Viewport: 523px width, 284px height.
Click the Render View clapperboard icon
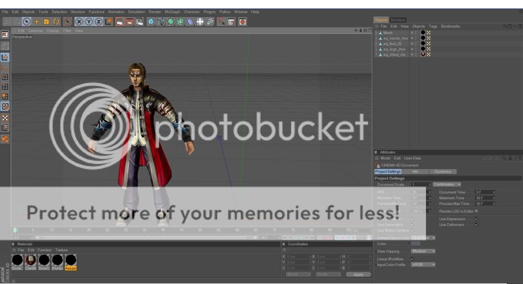pos(120,21)
